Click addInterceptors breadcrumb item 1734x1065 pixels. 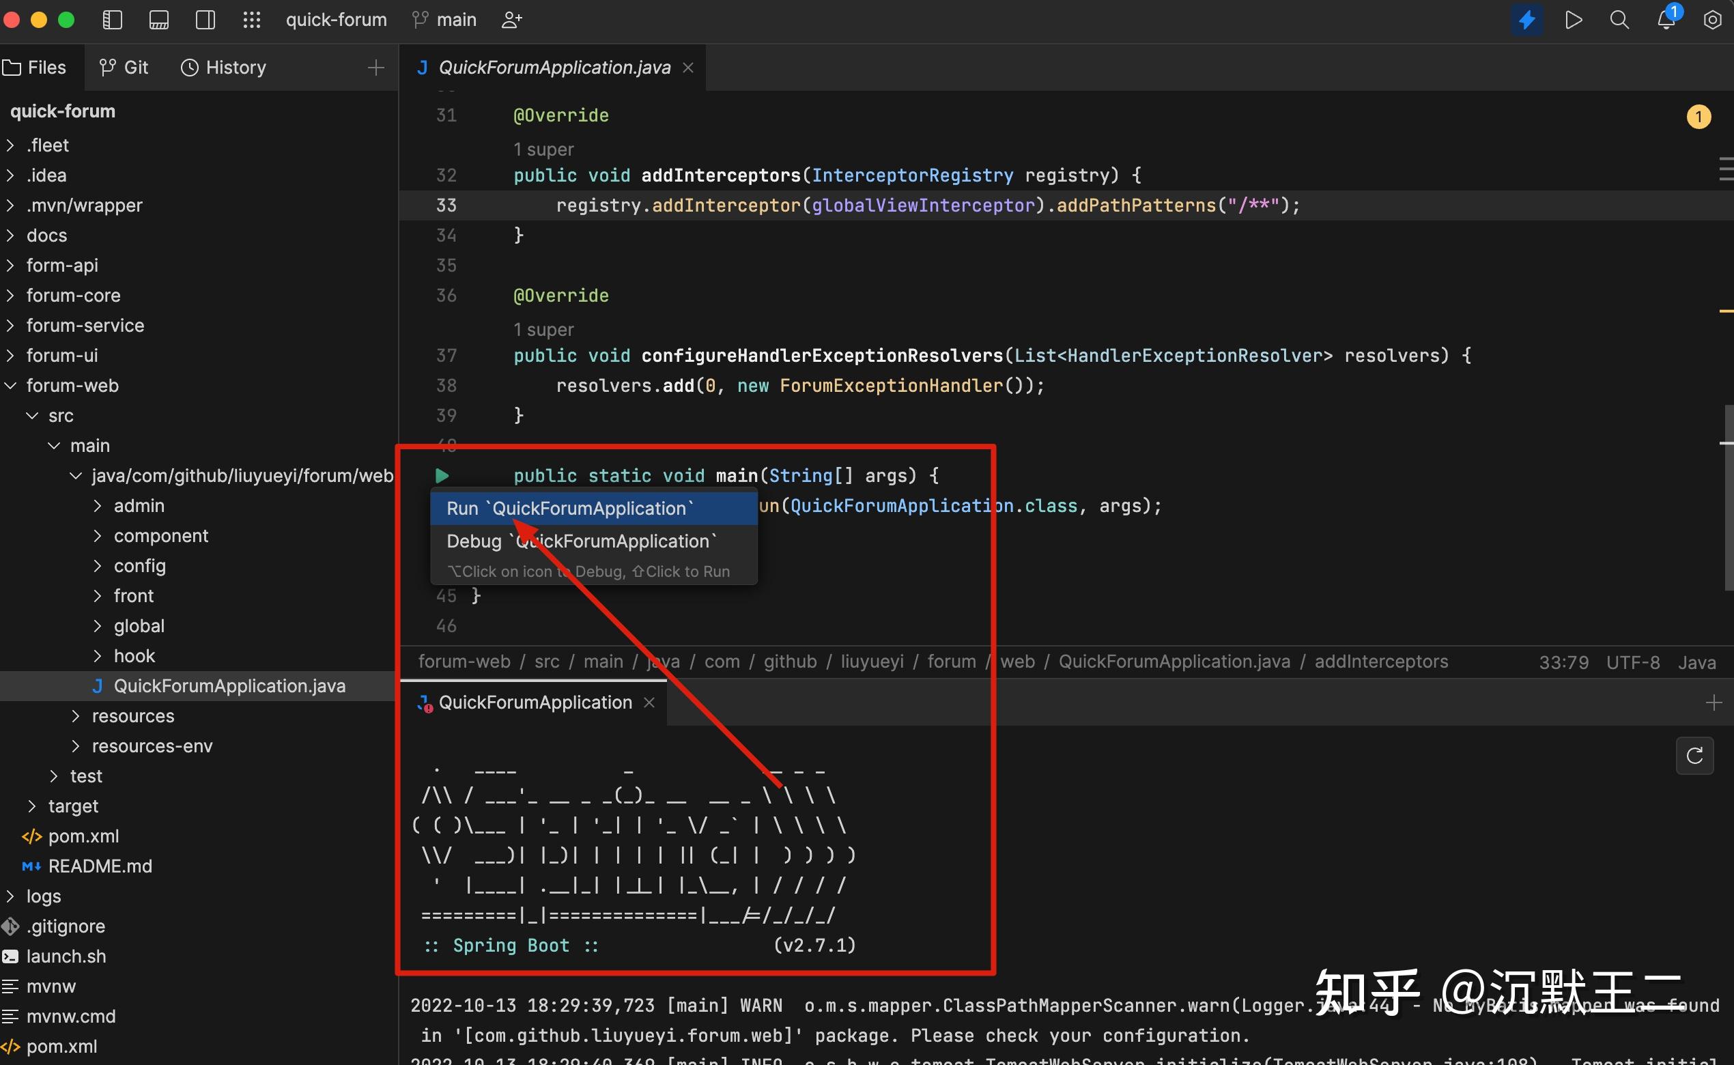click(1381, 662)
